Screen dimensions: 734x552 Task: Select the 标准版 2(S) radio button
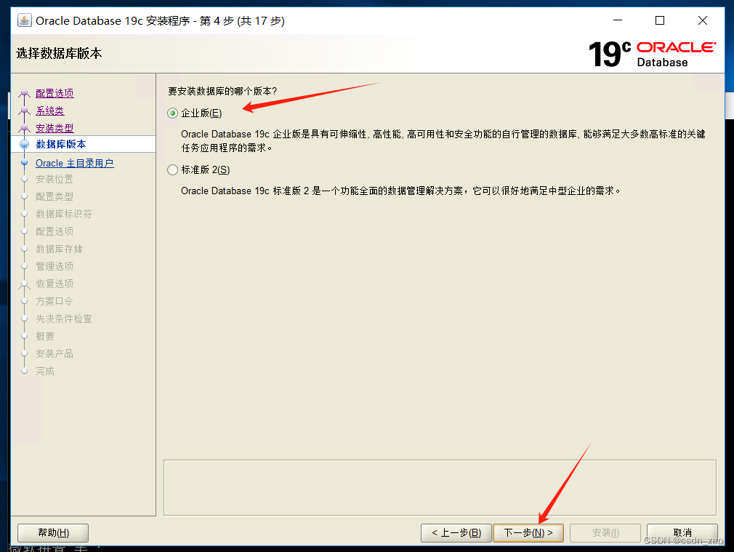pos(173,169)
